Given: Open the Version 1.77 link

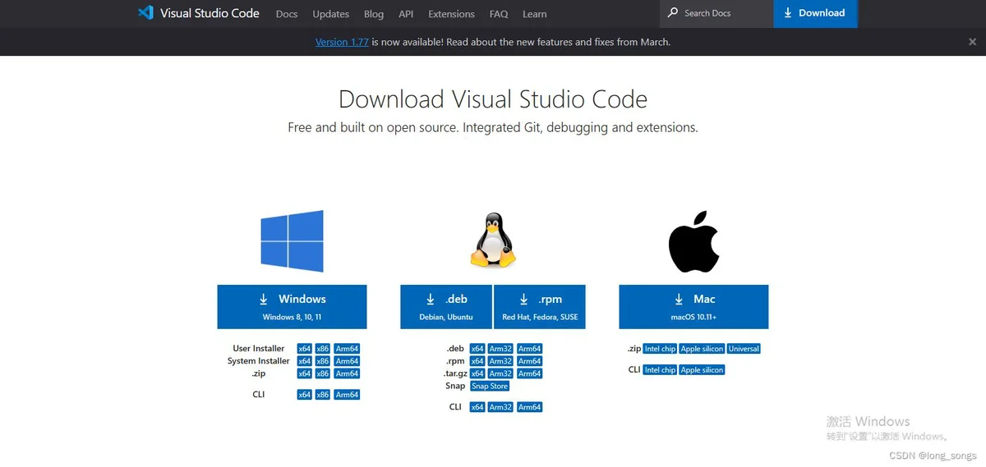Looking at the screenshot, I should 342,42.
